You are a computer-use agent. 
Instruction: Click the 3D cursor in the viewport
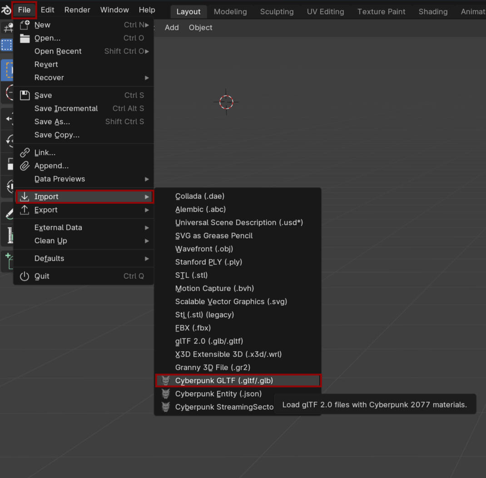coord(226,102)
